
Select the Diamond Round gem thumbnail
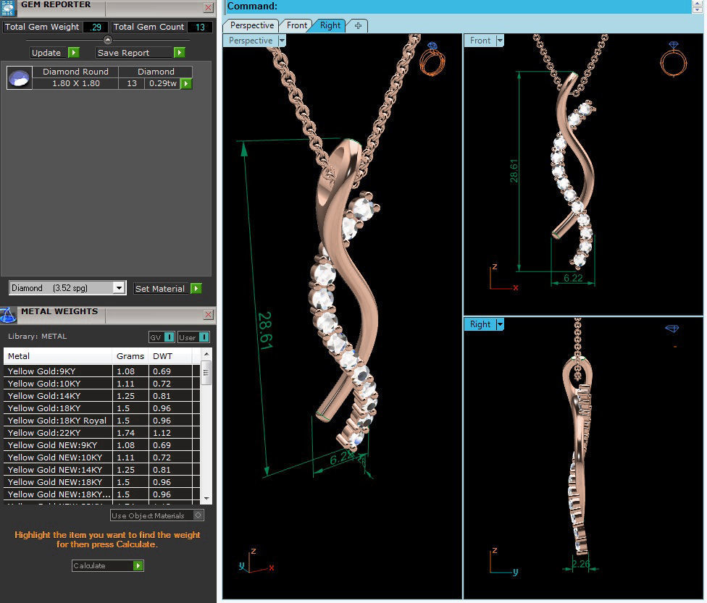point(20,78)
